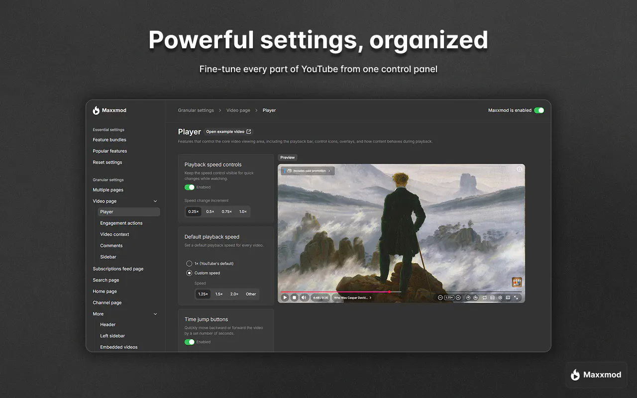Click the rewind time jump icon
The height and width of the screenshot is (398, 637).
(468, 298)
